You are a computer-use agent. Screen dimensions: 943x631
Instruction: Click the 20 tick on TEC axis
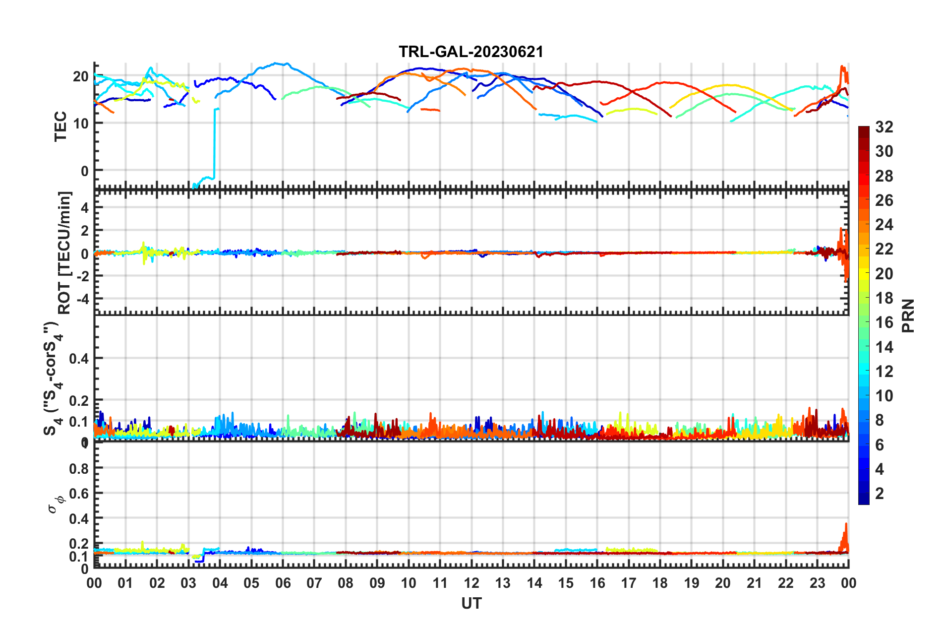(x=80, y=76)
